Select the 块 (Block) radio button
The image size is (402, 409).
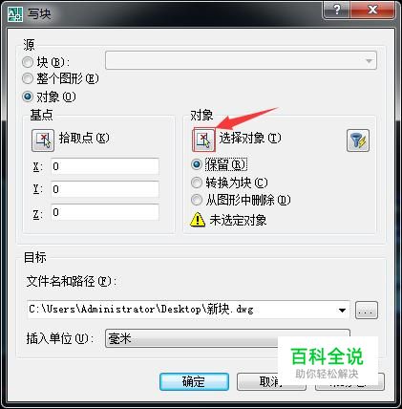(x=28, y=62)
